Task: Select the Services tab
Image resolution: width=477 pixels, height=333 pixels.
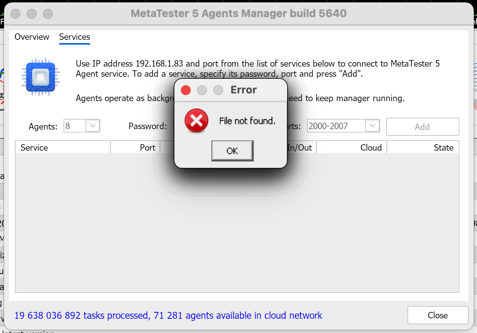Action: pos(75,37)
